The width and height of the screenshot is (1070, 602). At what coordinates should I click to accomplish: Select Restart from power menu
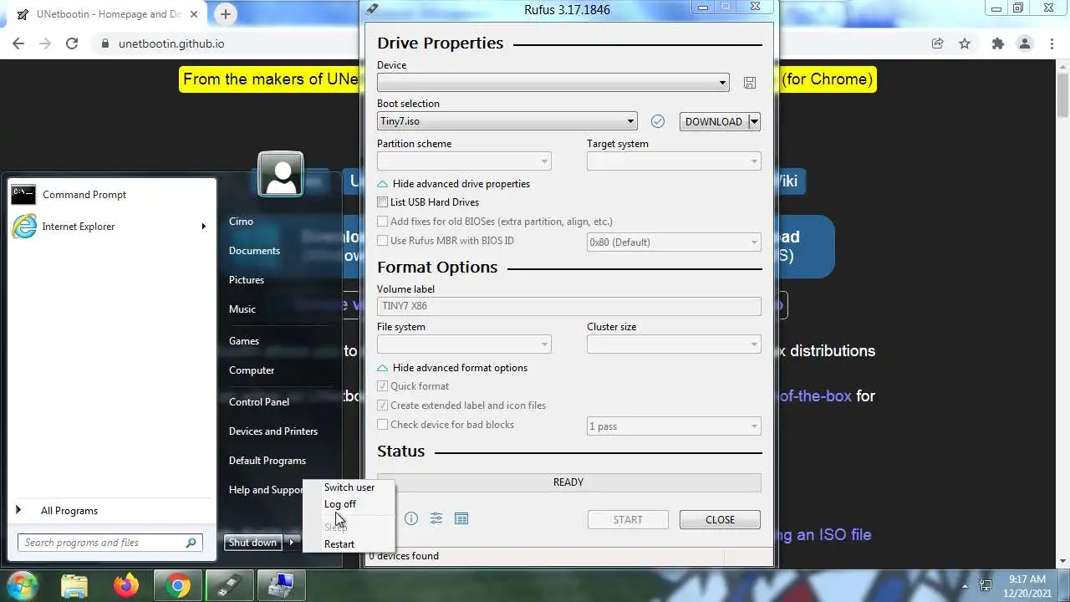(x=339, y=544)
